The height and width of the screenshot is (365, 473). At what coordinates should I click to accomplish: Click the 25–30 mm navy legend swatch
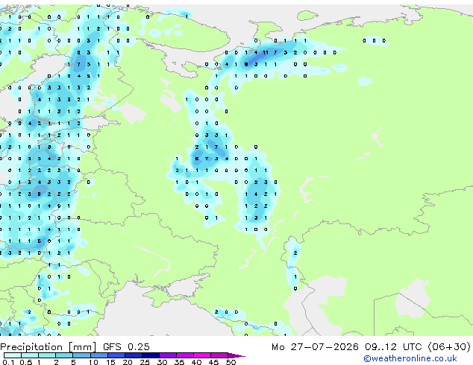pyautogui.click(x=151, y=355)
